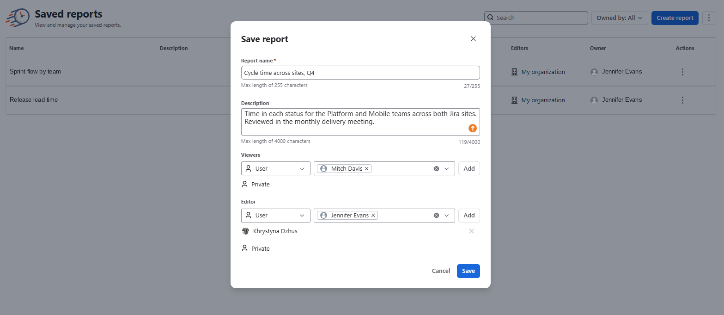Click the Saved reports clock logo
The width and height of the screenshot is (724, 315).
[18, 18]
